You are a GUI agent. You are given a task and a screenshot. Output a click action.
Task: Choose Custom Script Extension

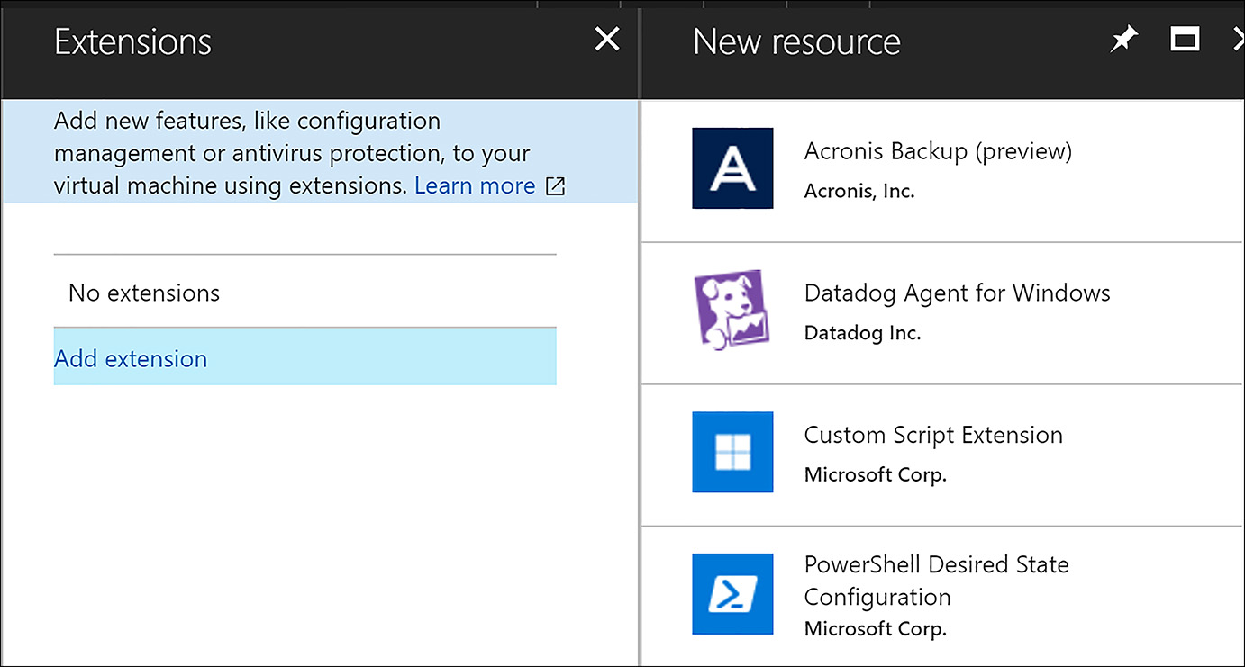tap(933, 435)
